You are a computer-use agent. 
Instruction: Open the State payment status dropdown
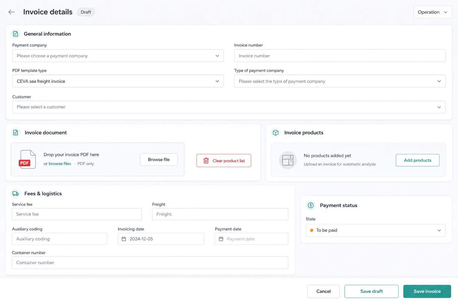point(375,230)
